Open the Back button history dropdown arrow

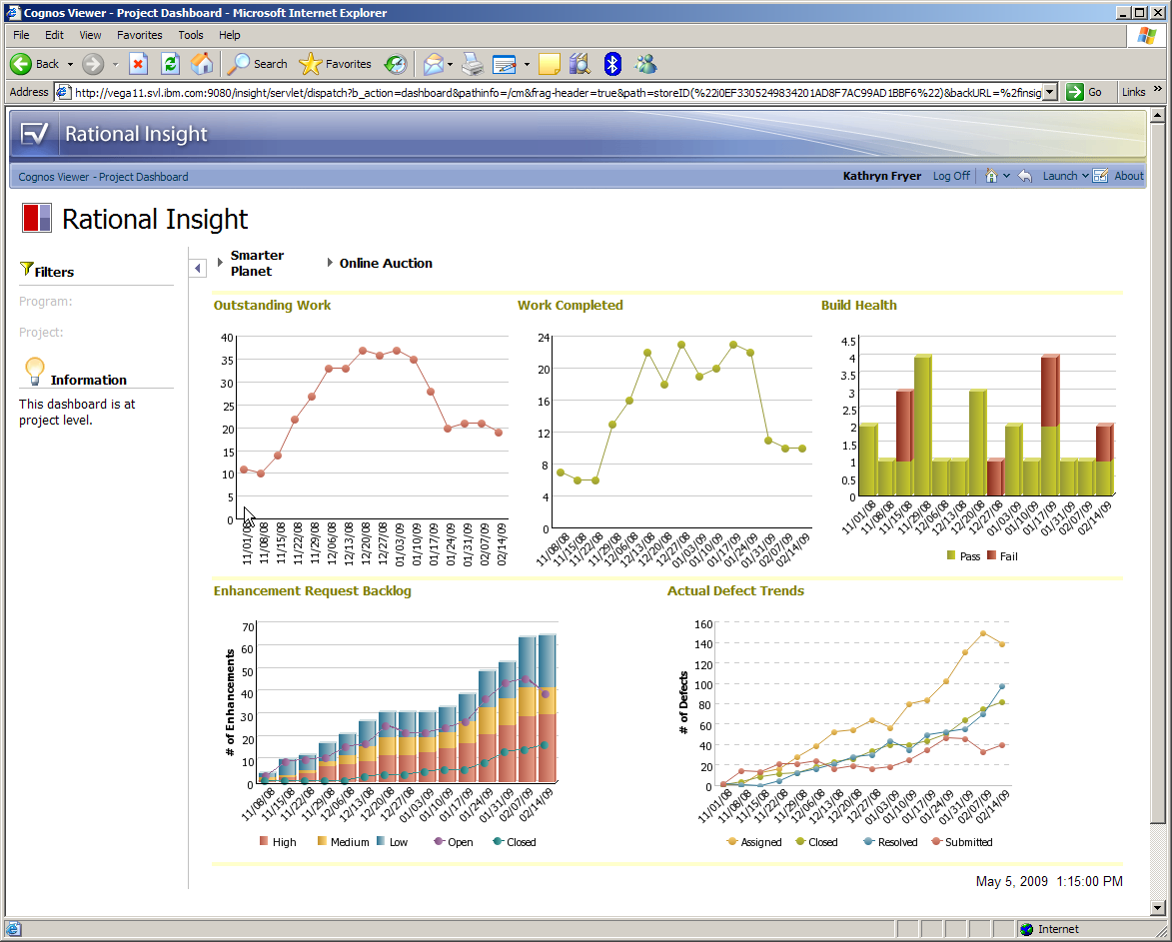click(x=70, y=64)
